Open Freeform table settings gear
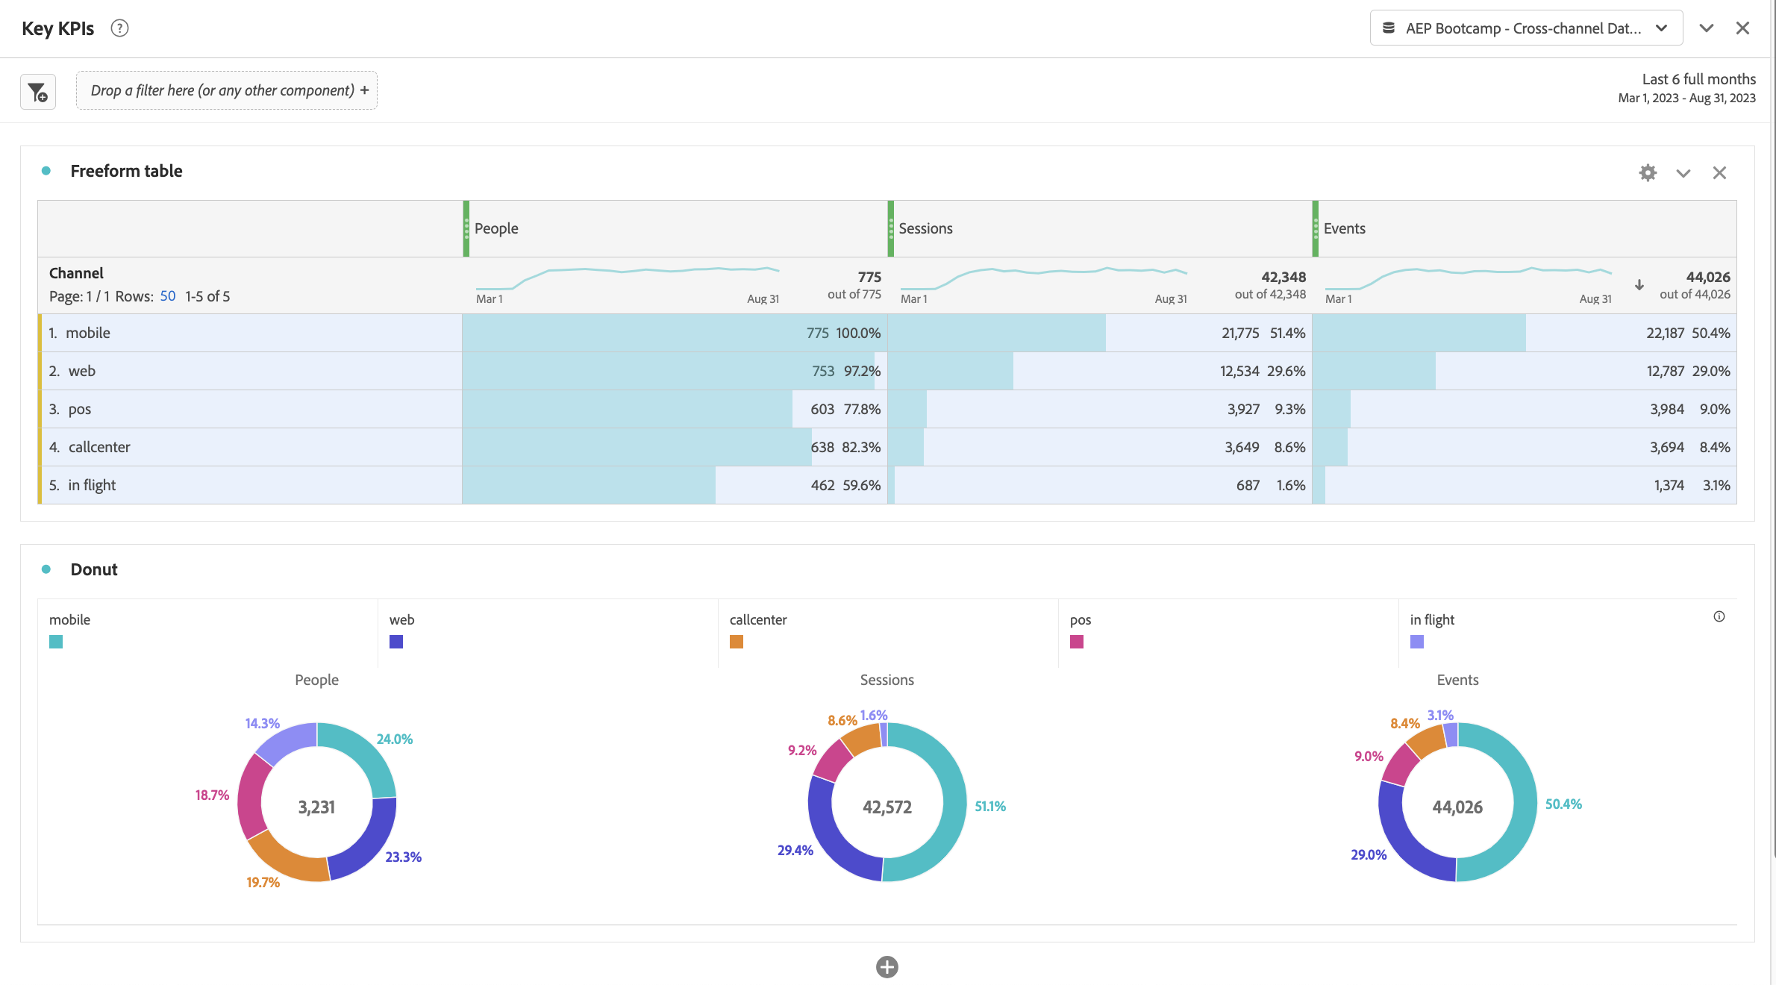1776x985 pixels. [1648, 172]
